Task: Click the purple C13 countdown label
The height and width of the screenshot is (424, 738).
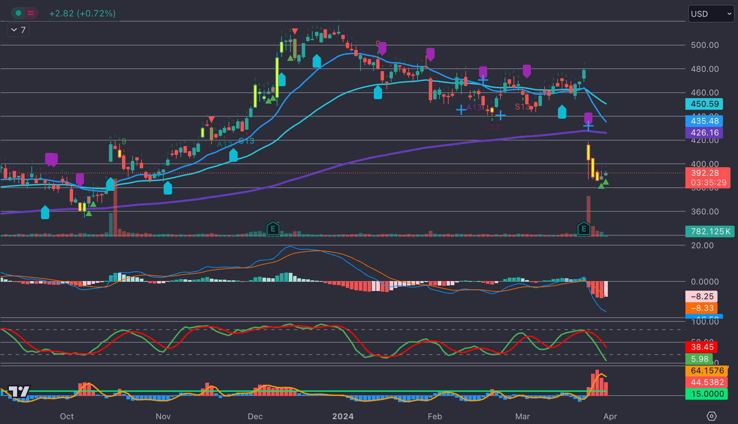Action: [x=492, y=128]
